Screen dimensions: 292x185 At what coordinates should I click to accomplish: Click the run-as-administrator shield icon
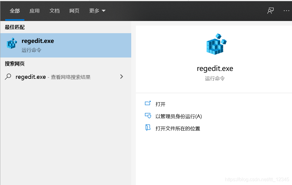pos(148,116)
